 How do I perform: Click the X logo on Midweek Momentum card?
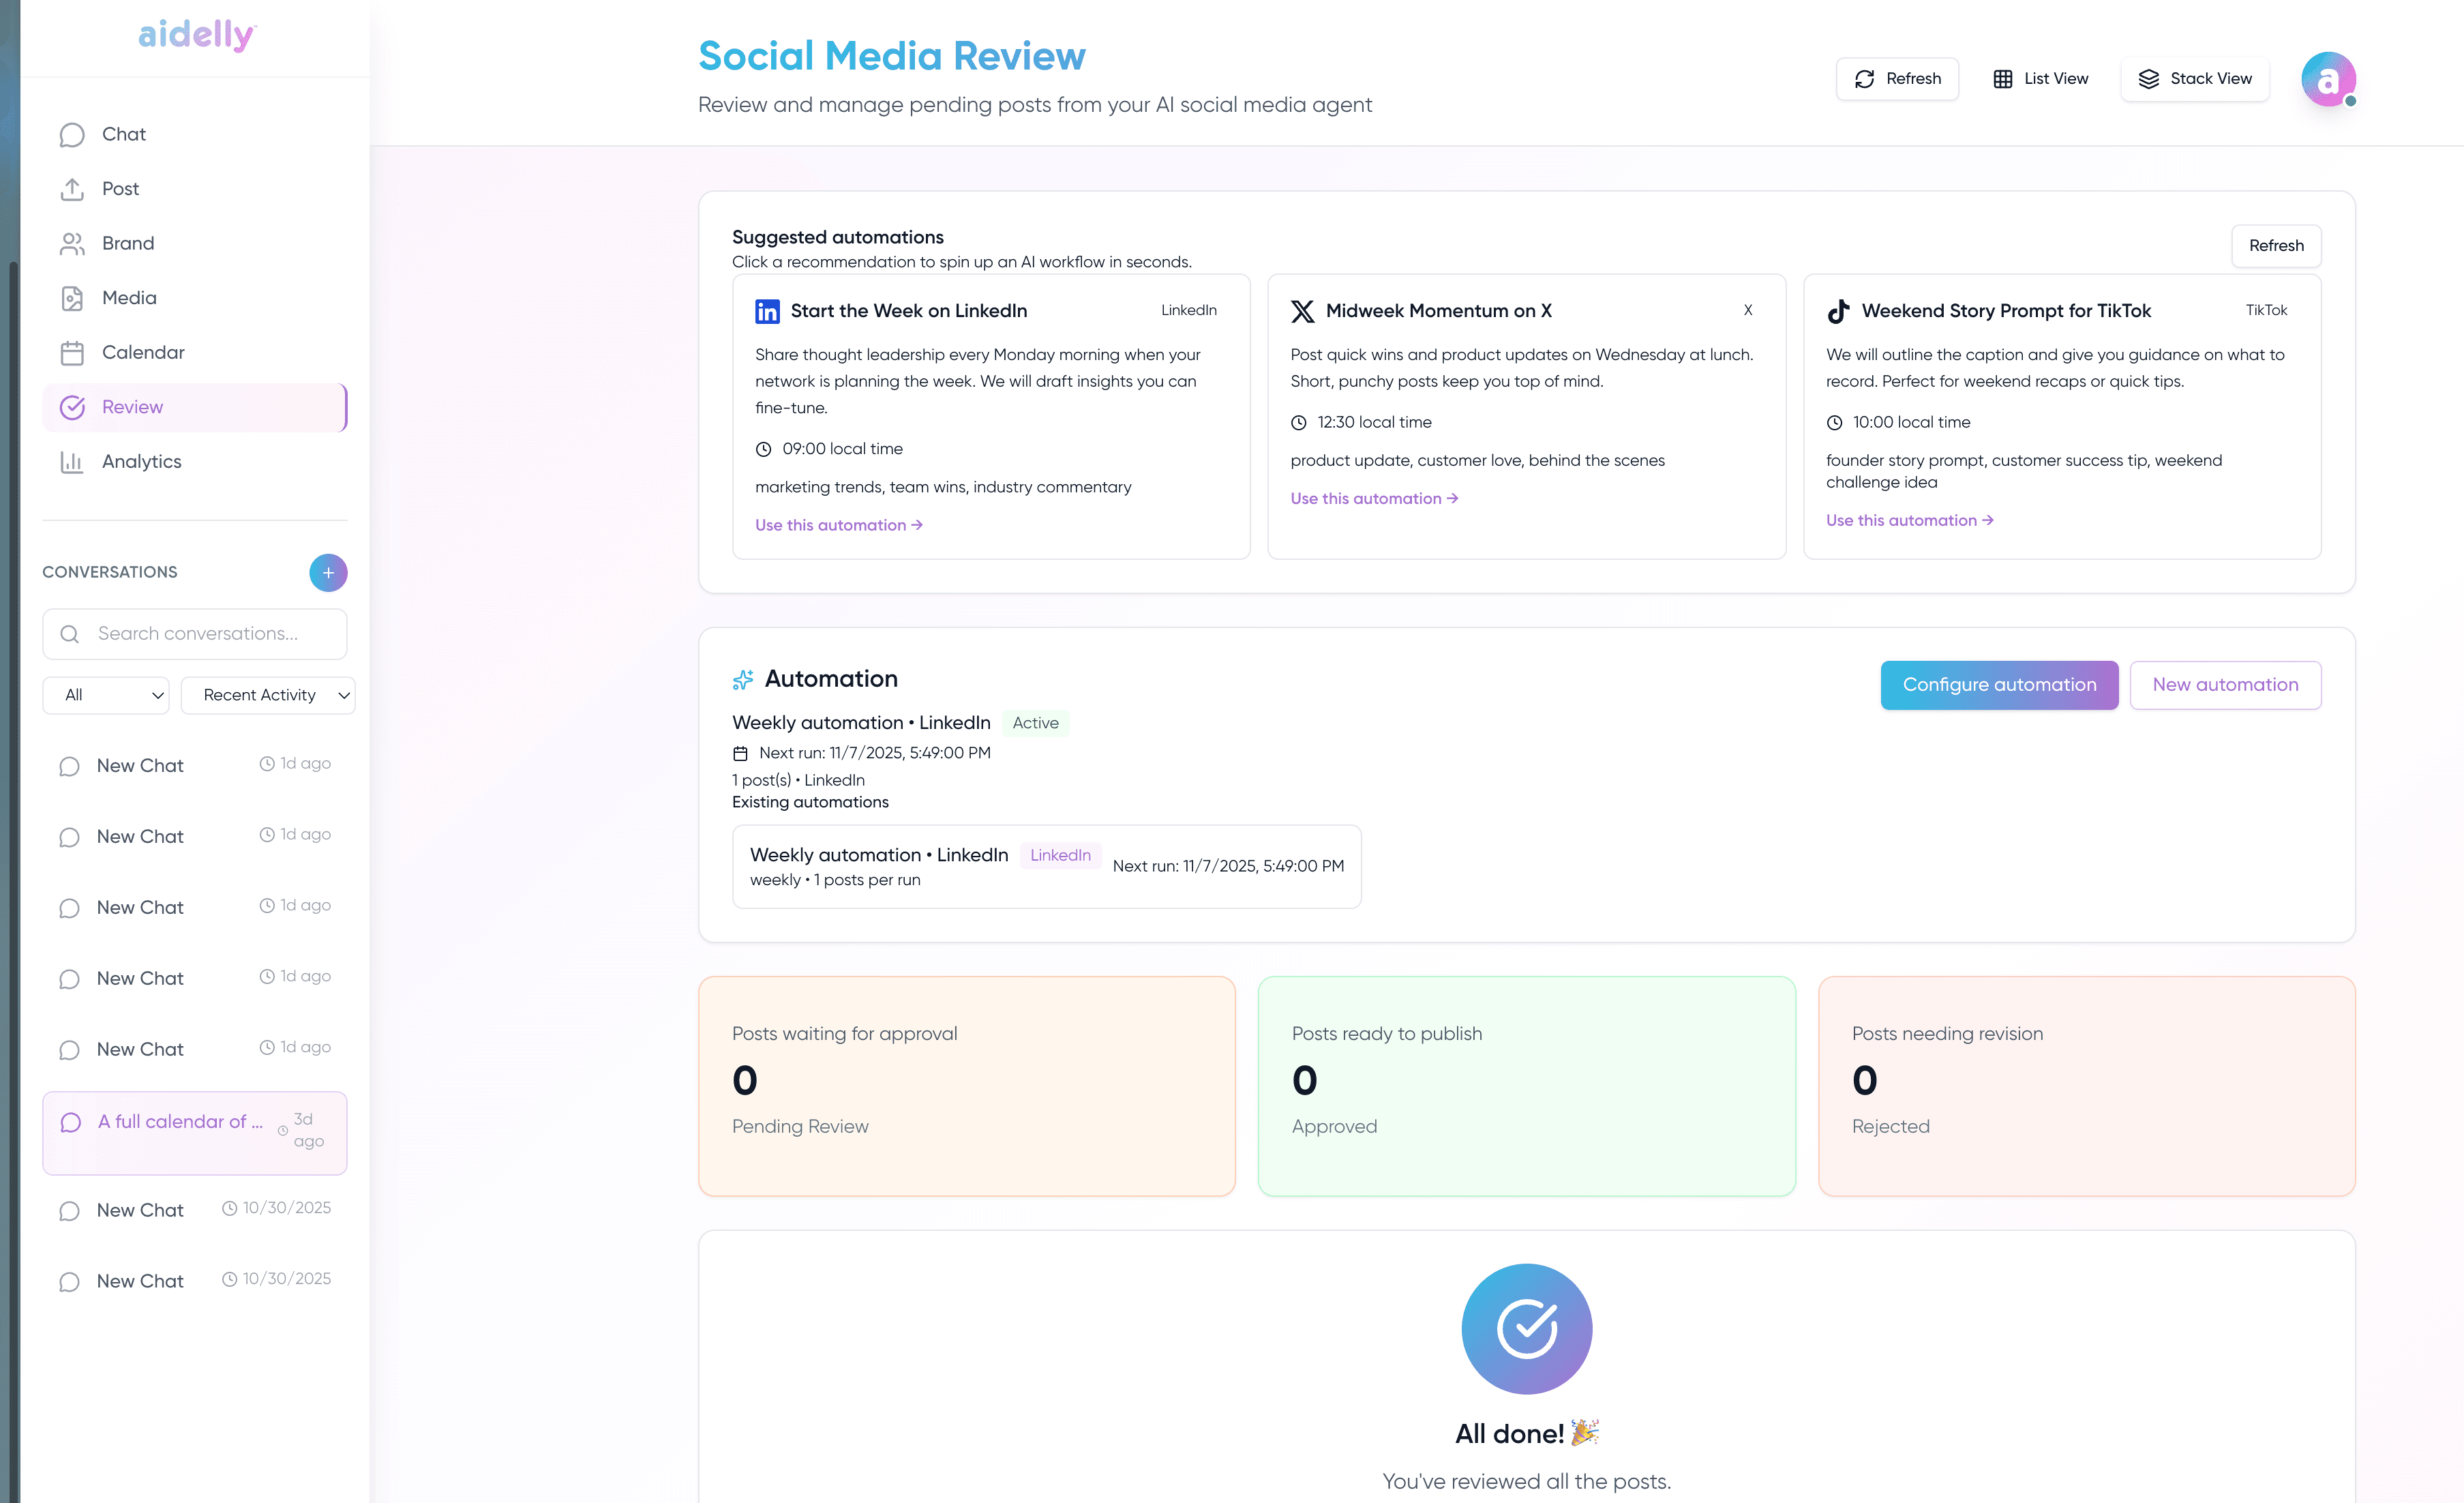coord(1302,311)
